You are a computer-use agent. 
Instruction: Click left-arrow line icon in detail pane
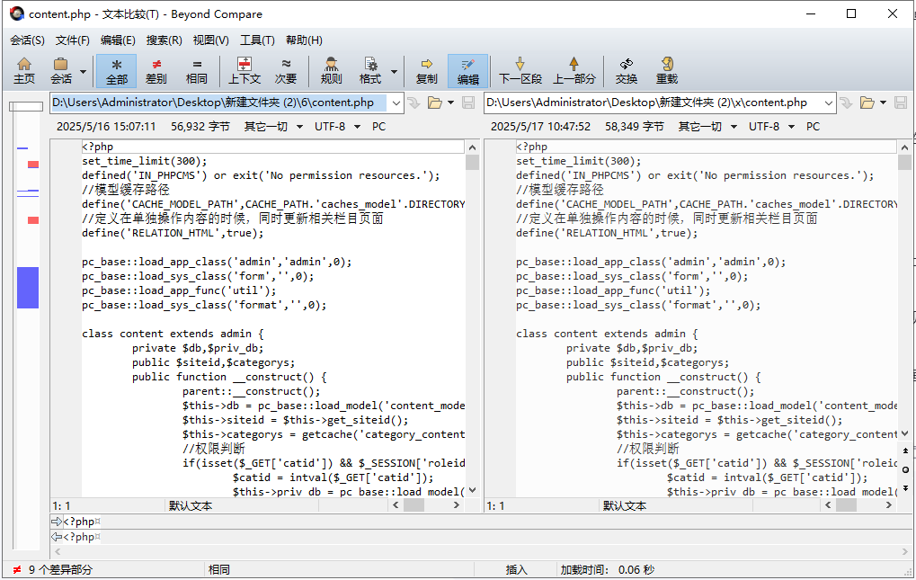tap(56, 537)
